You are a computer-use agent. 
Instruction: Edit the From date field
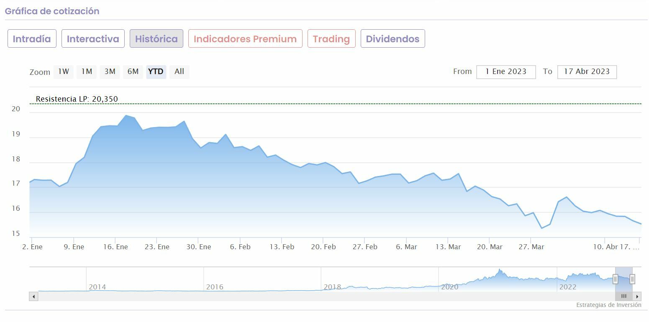tap(506, 72)
